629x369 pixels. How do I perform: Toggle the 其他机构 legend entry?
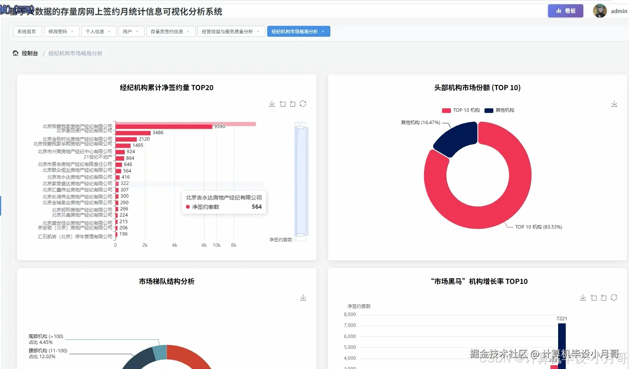click(x=500, y=110)
